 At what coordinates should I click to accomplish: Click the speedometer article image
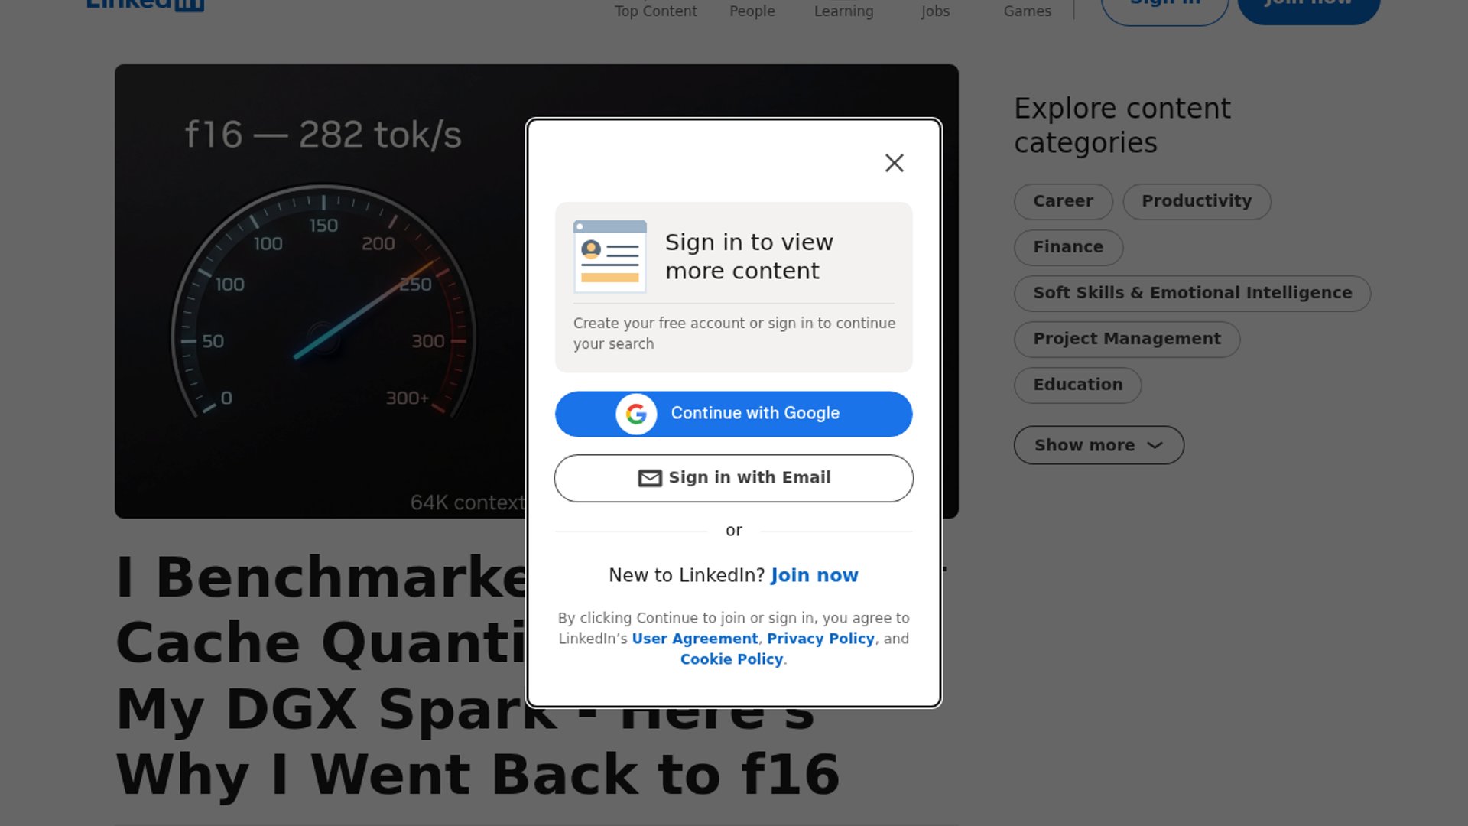pos(321,291)
